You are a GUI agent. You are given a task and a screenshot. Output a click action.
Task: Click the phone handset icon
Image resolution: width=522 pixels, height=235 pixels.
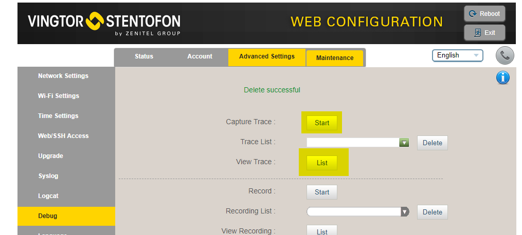pos(505,55)
